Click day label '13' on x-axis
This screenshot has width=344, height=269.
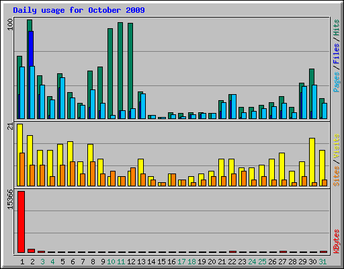click(141, 262)
